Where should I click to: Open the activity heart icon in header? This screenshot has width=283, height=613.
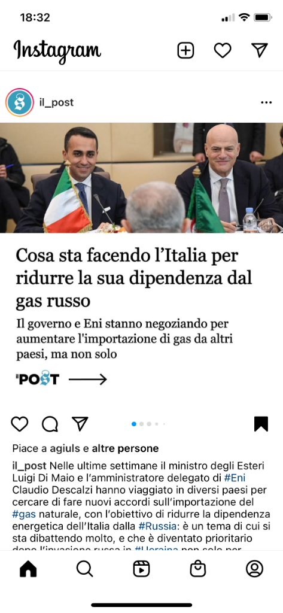pyautogui.click(x=223, y=50)
